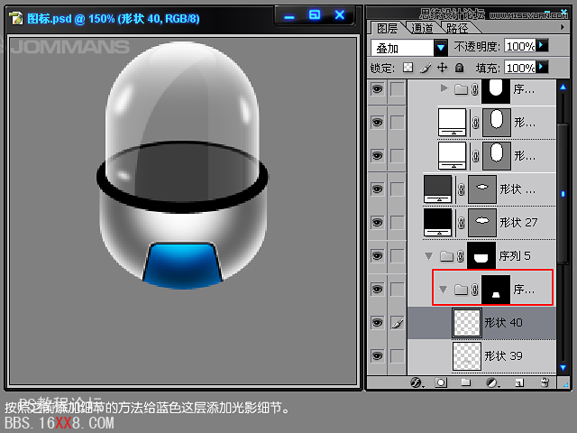Open the adjustment layer icon menu

coord(491,382)
